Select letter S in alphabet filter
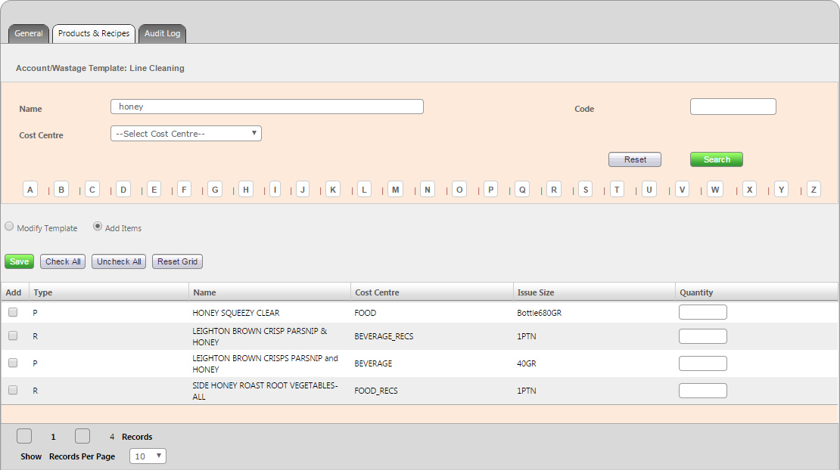 585,190
